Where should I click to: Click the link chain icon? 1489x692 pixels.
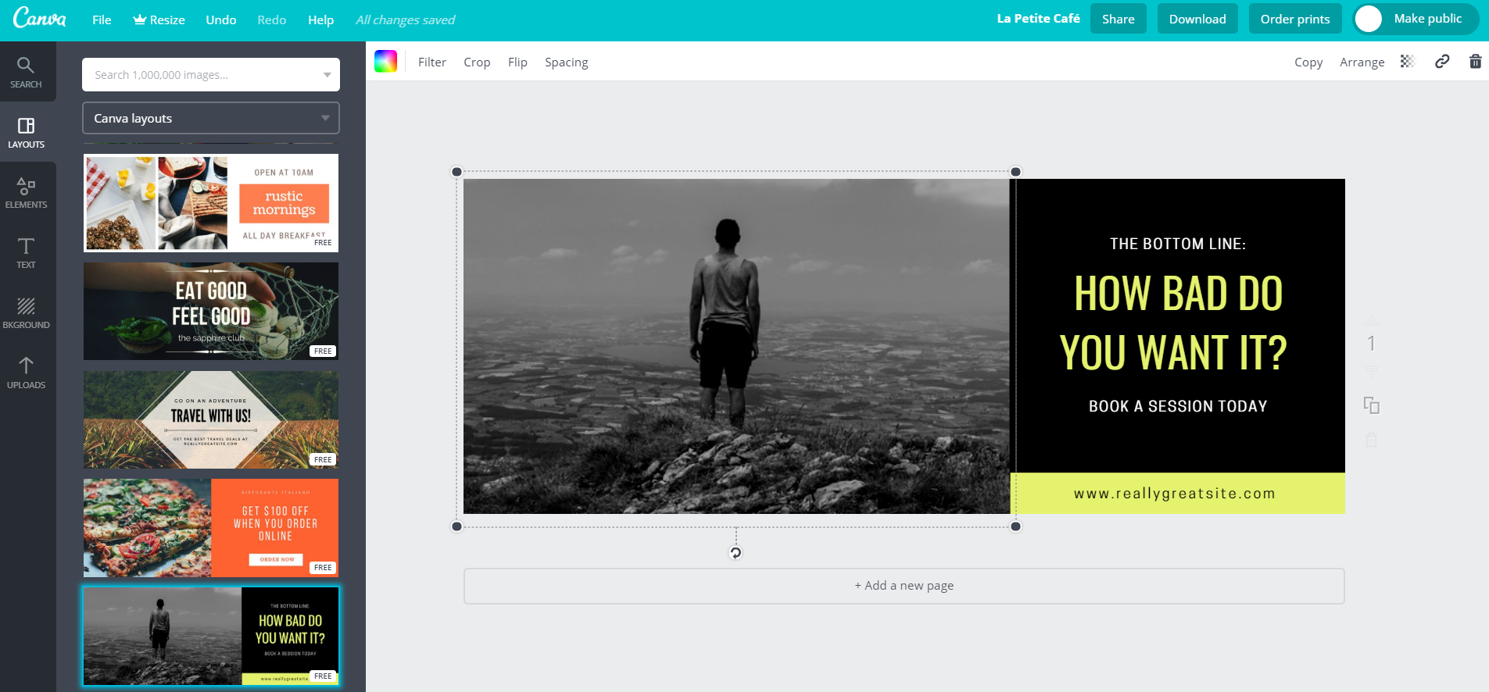tap(1442, 62)
